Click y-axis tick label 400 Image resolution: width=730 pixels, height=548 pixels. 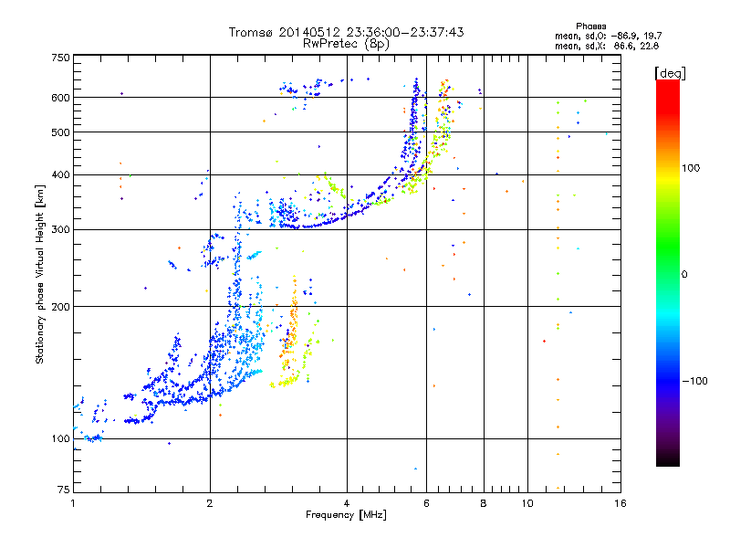tap(60, 174)
